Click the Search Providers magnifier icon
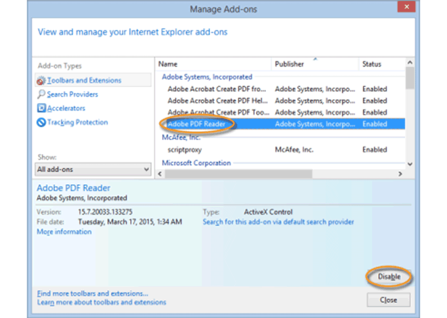This screenshot has width=447, height=318. click(x=41, y=94)
